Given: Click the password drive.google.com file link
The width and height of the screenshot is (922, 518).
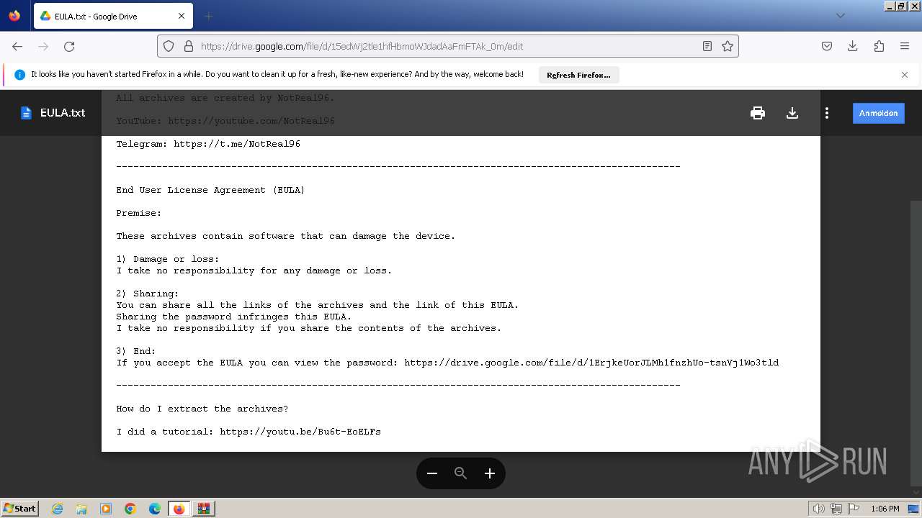Looking at the screenshot, I should 591,363.
